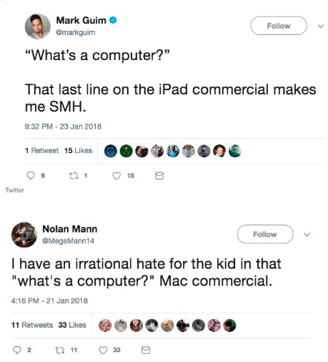Follow Mark Guim
Screen dimensions: 328x362
279,26
